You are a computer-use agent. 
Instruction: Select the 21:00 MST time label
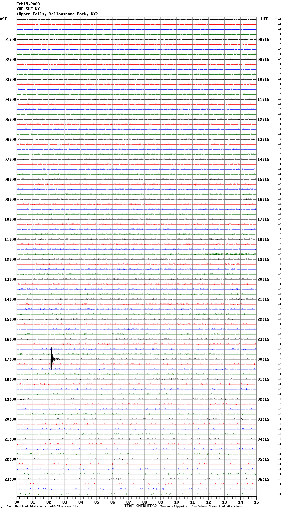(x=10, y=439)
